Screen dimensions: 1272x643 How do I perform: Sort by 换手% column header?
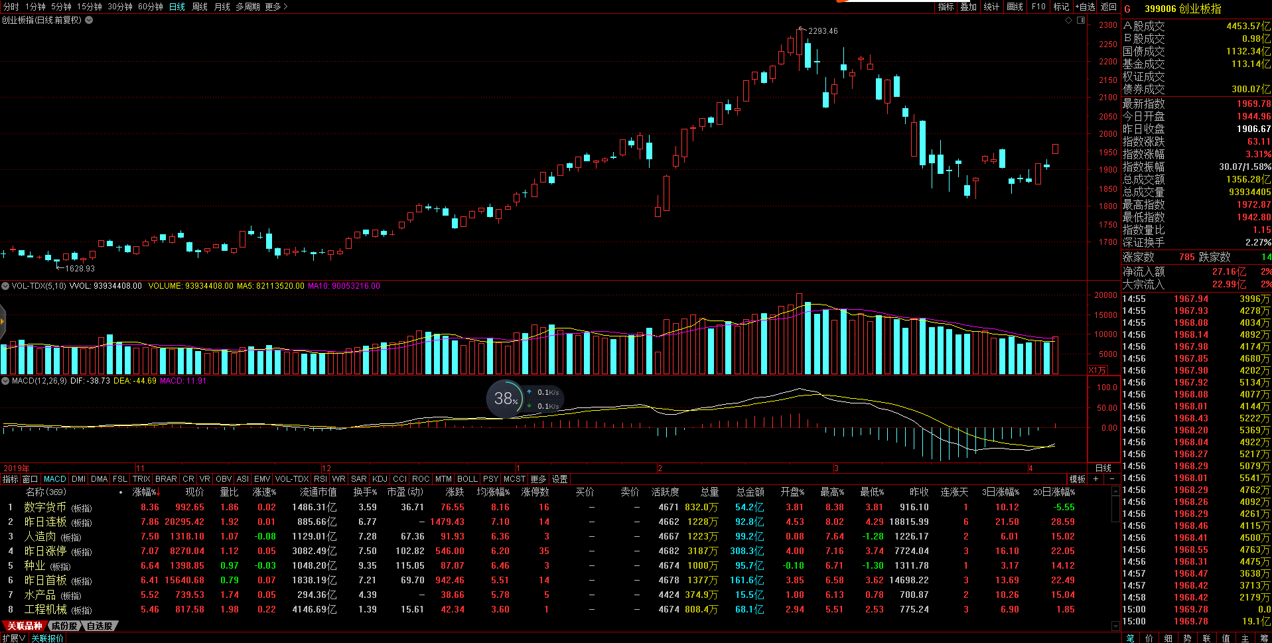point(365,492)
